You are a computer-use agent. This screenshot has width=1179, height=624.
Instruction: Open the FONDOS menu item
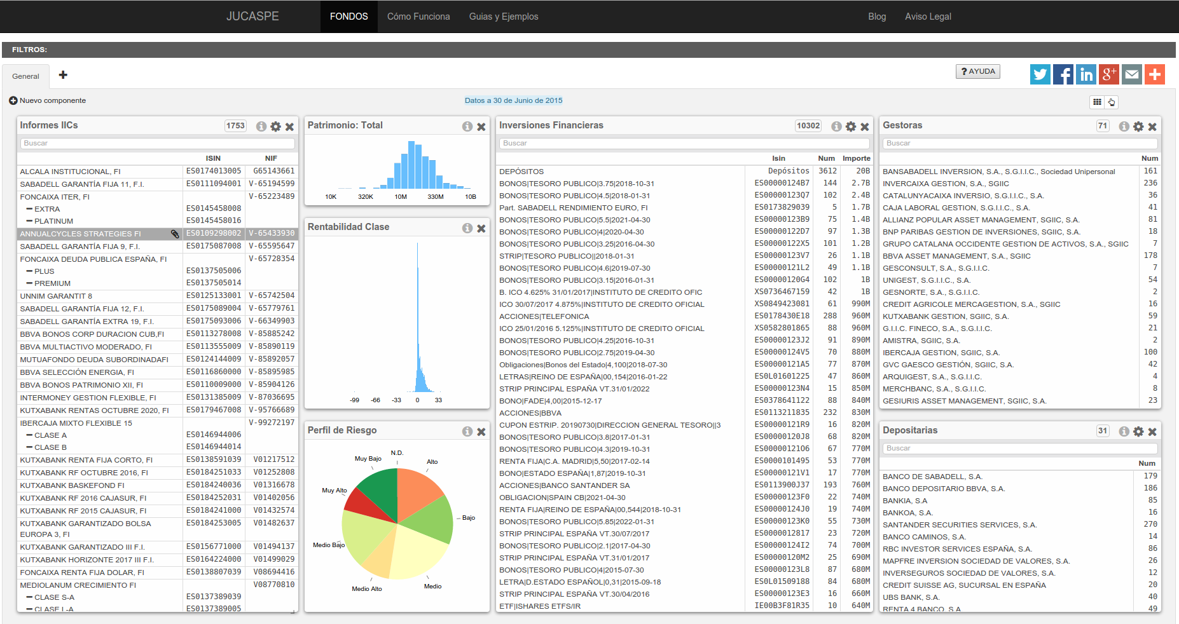pyautogui.click(x=348, y=17)
